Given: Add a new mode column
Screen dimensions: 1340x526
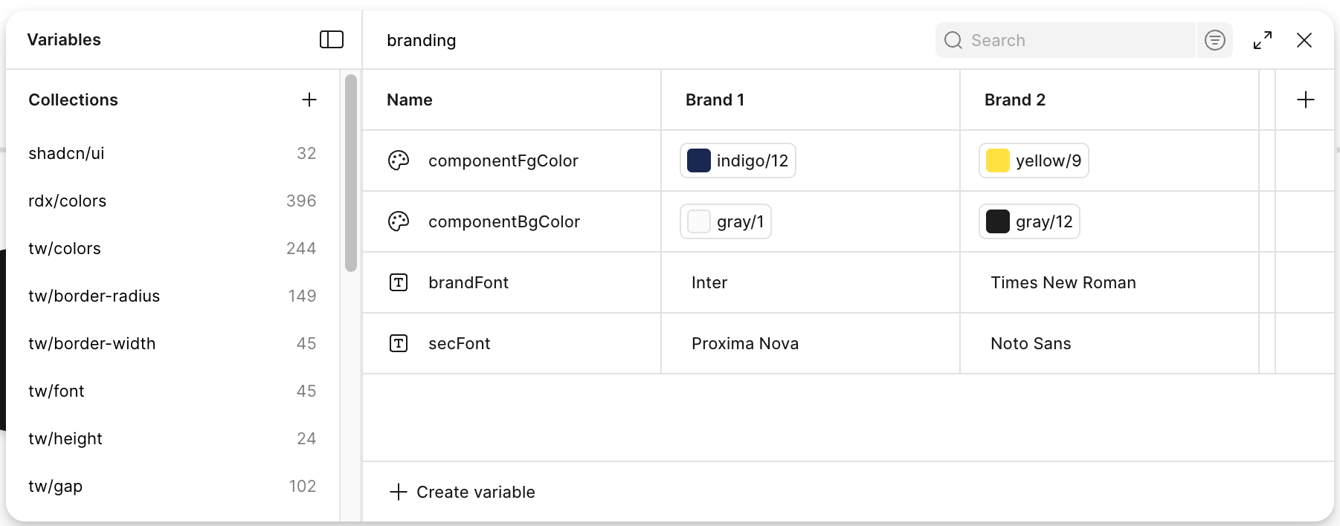Looking at the screenshot, I should tap(1305, 100).
